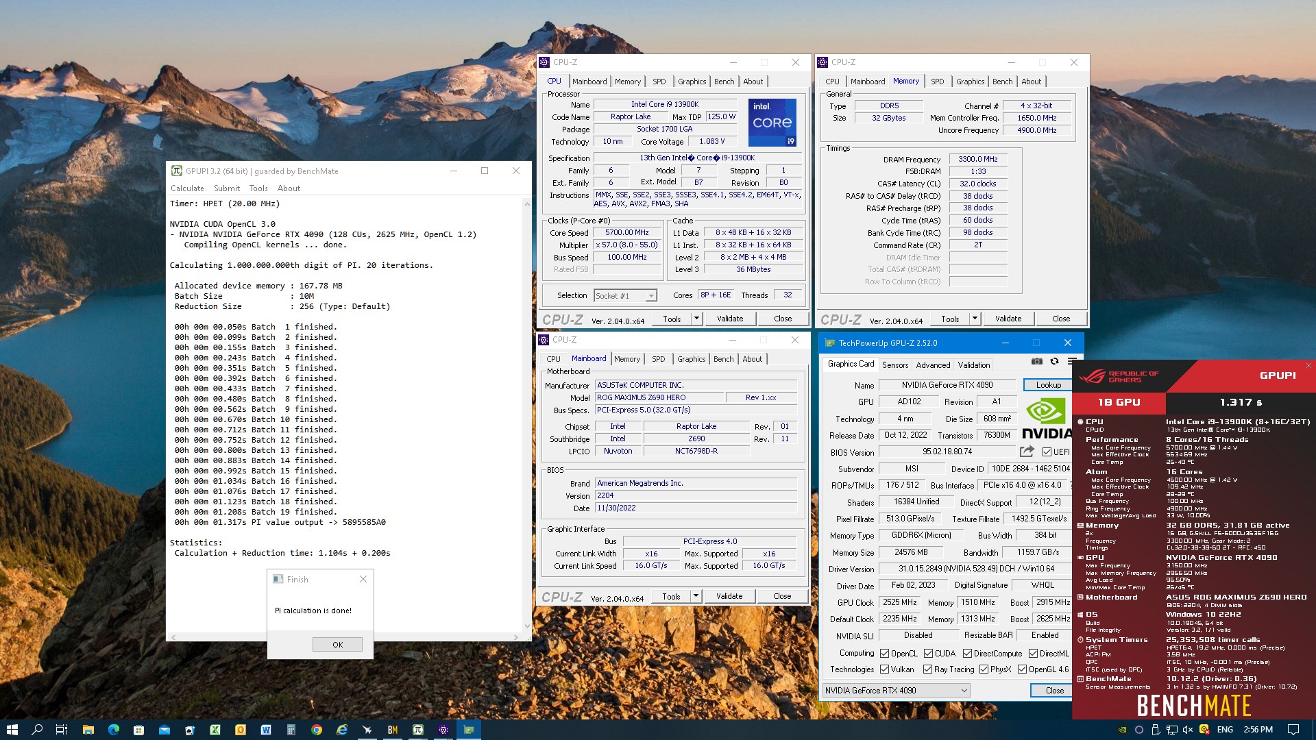The width and height of the screenshot is (1316, 740).
Task: Click the NVIDIA logo in GPU-Z
Action: click(x=1046, y=419)
